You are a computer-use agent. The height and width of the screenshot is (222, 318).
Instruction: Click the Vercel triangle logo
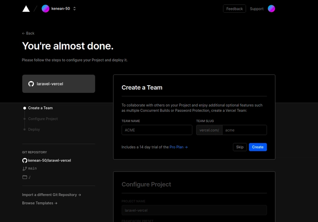26,9
